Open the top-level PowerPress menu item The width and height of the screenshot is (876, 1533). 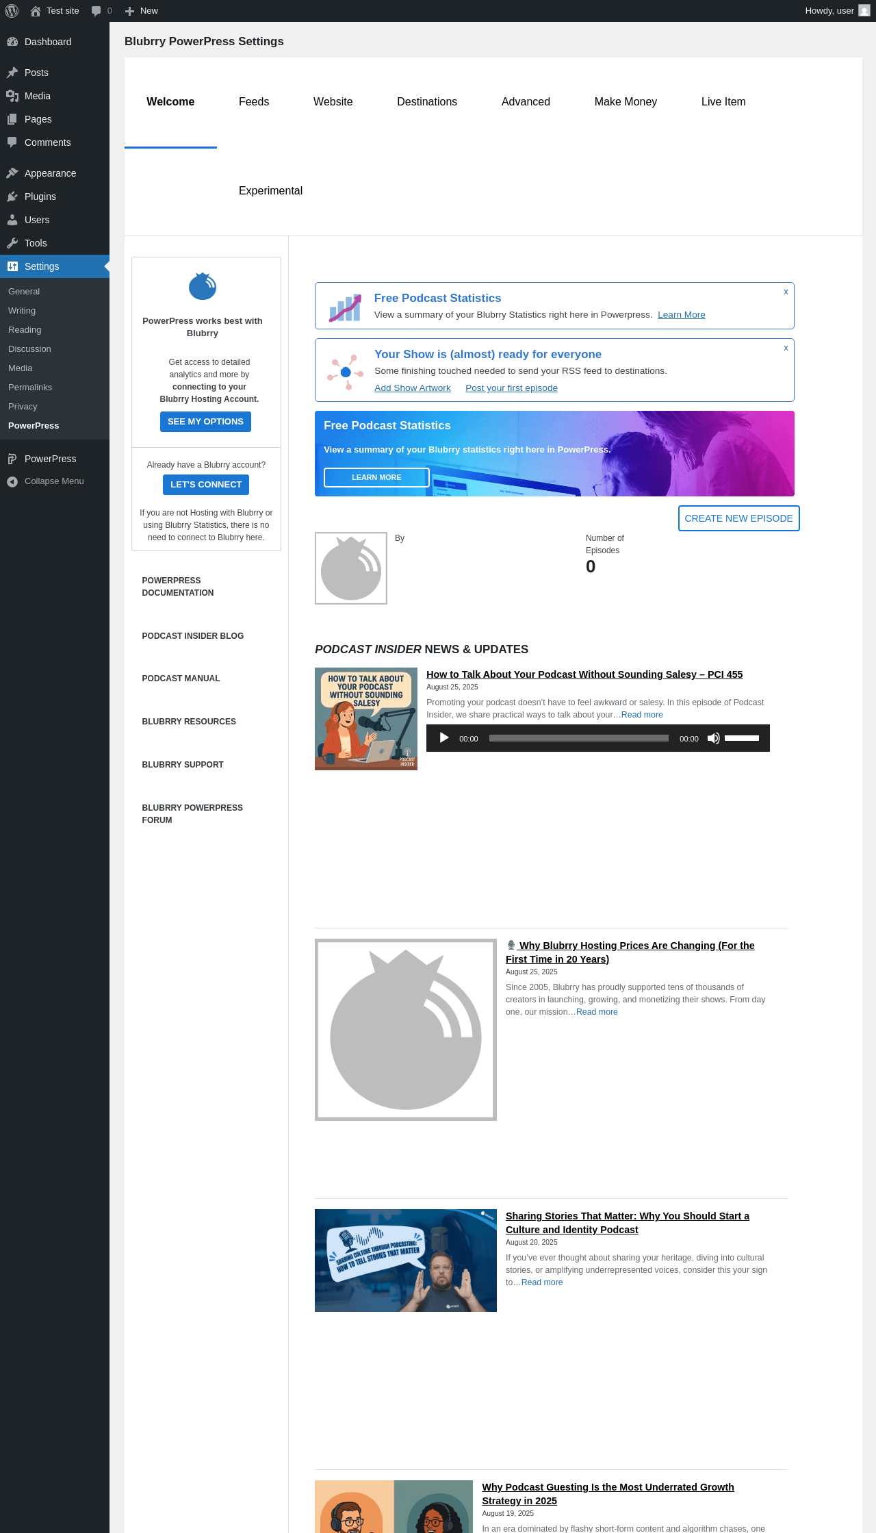click(55, 459)
